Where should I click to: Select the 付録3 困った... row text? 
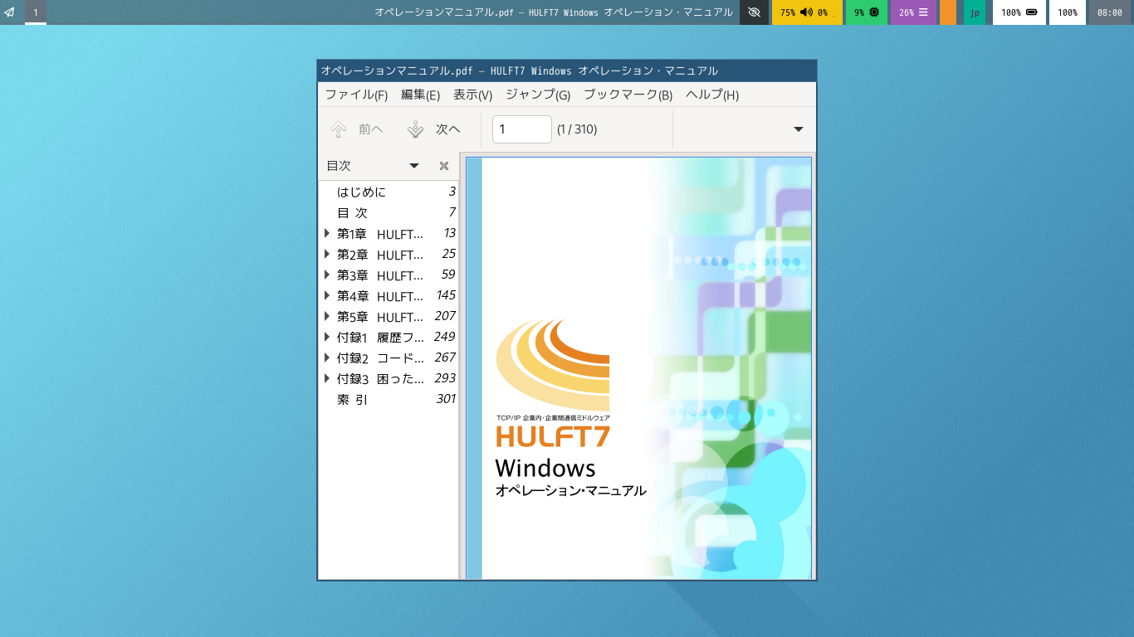pyautogui.click(x=380, y=379)
